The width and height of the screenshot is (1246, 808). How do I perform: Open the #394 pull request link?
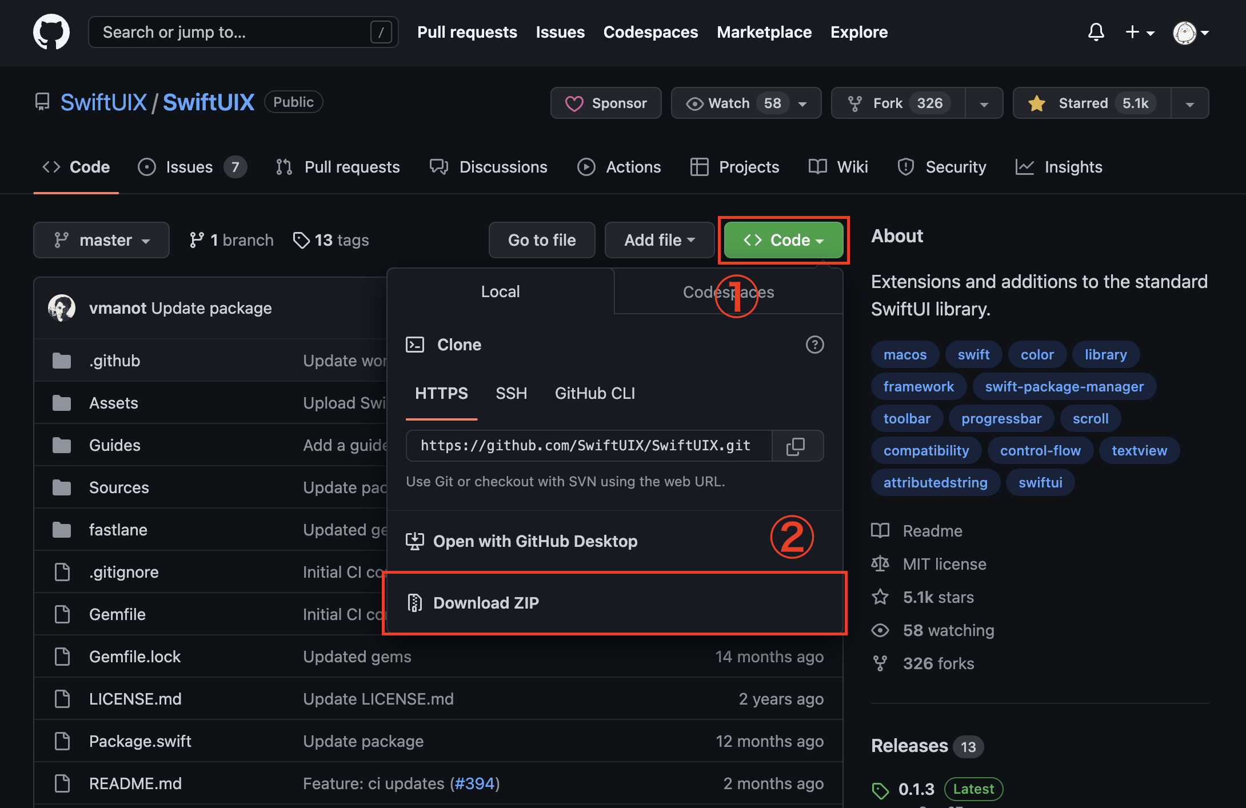474,783
